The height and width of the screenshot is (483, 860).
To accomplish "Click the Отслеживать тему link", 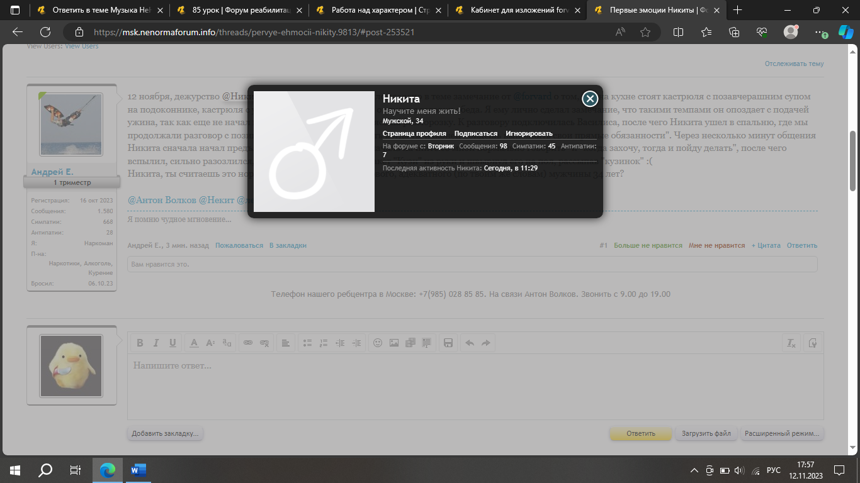I will [x=794, y=64].
